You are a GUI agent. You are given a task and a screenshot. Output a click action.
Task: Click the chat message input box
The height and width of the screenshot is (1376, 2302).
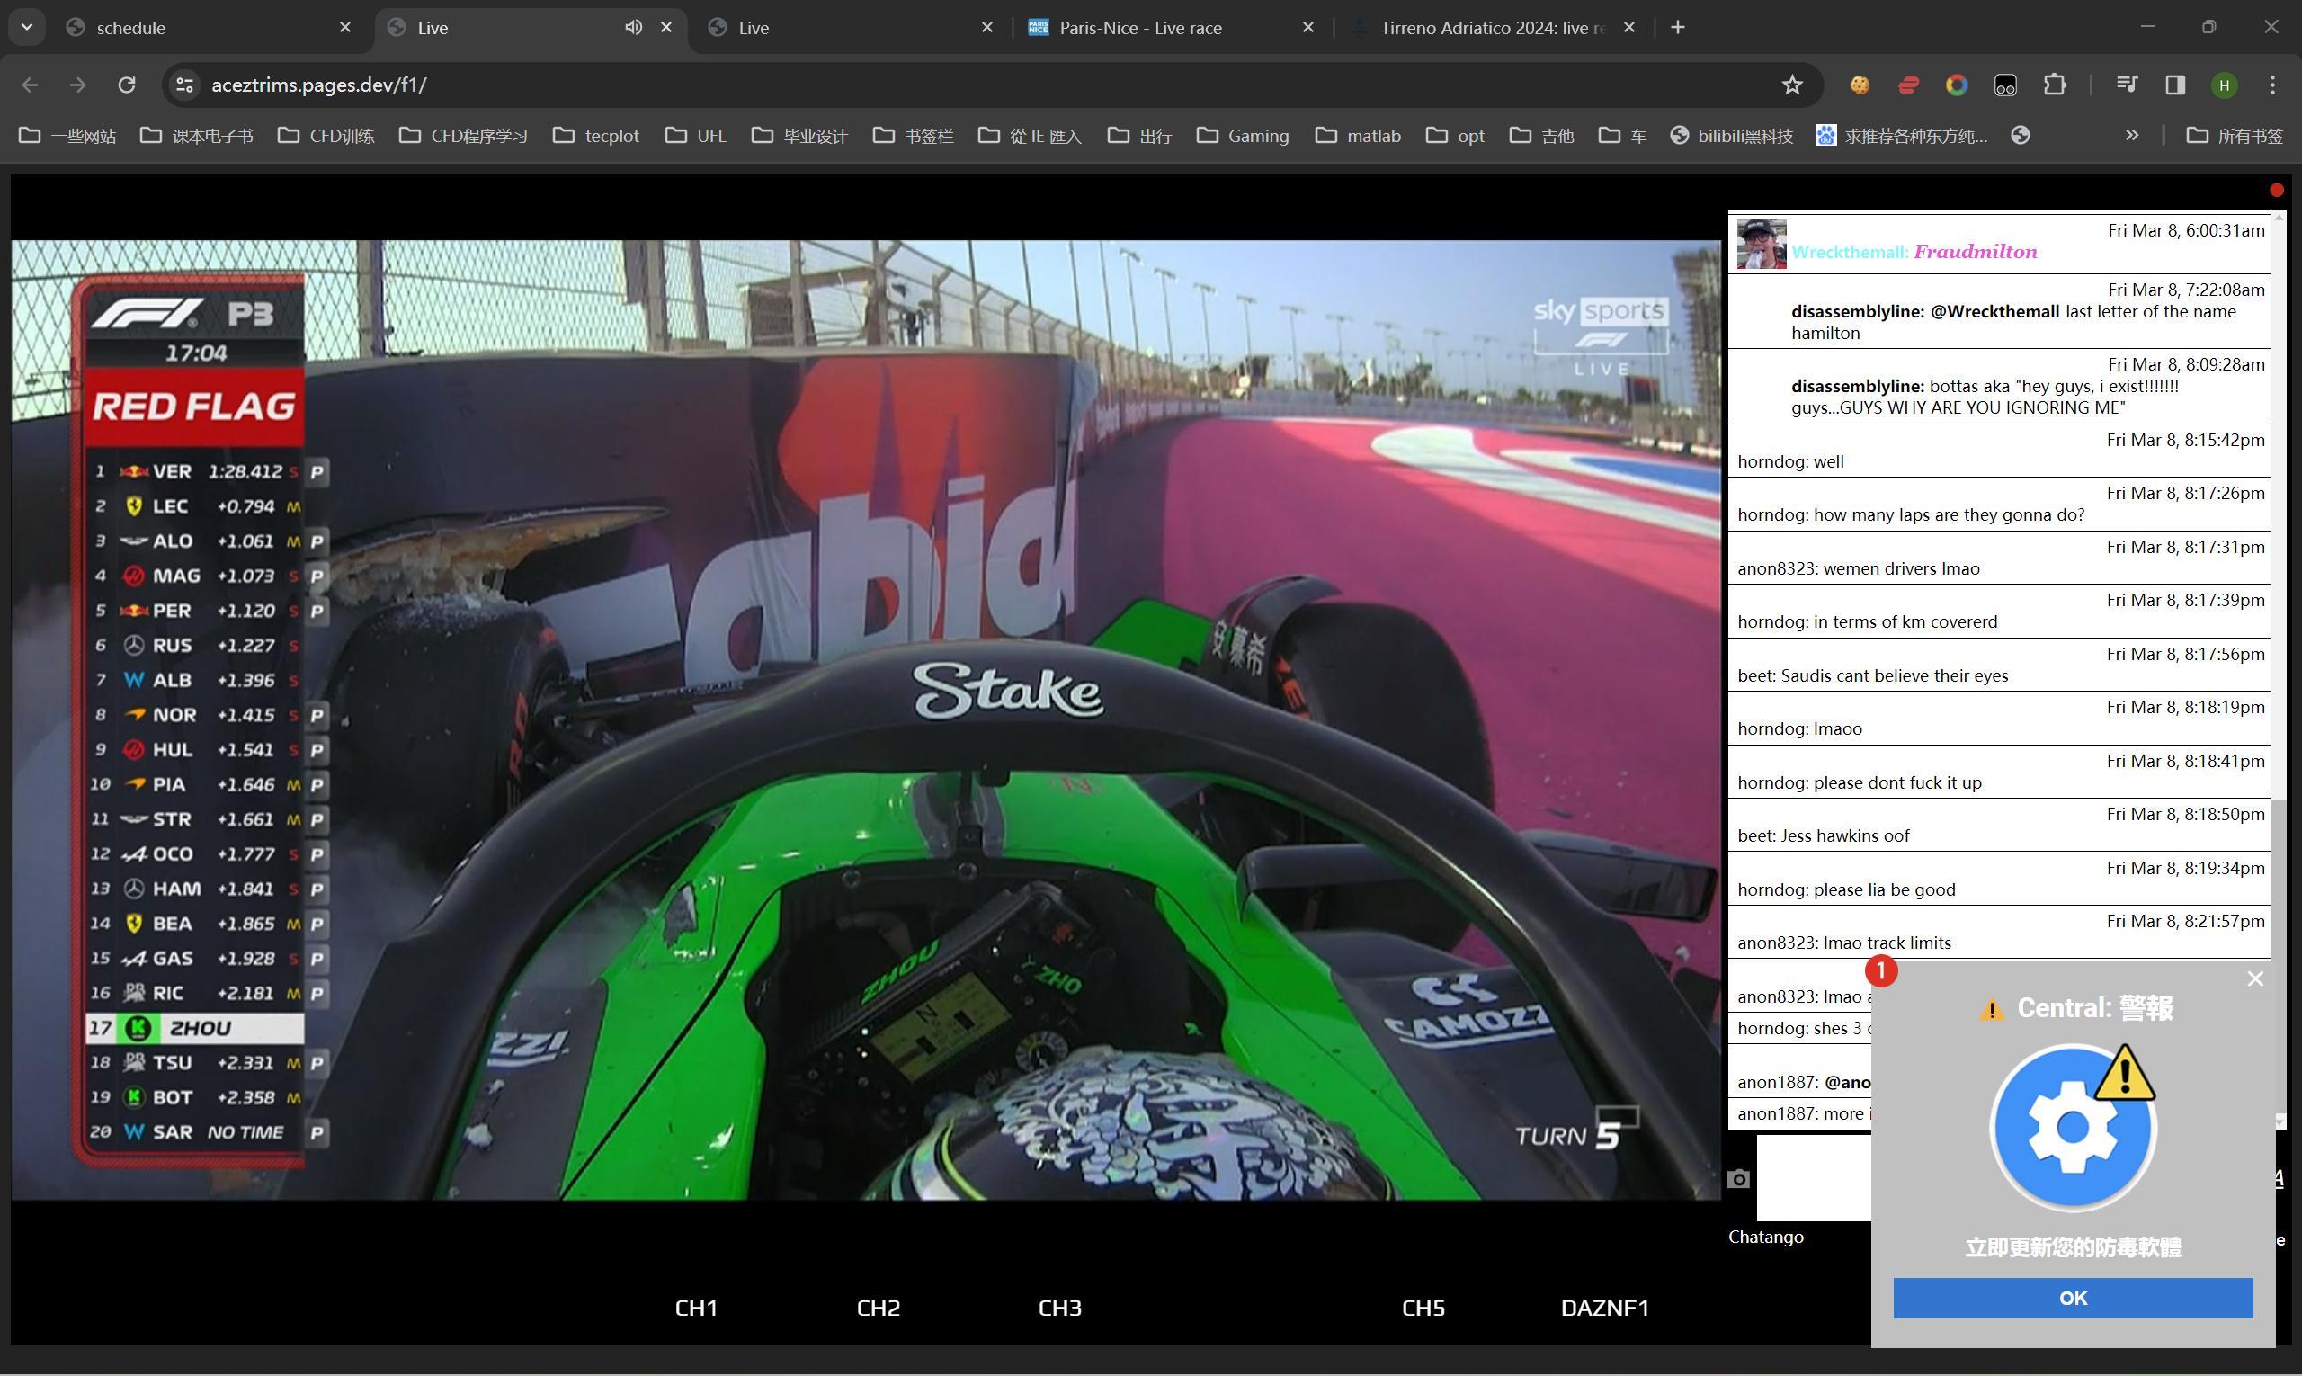(x=1814, y=1177)
